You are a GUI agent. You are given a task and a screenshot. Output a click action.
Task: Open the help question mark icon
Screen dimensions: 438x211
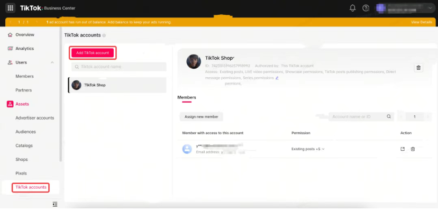pos(366,8)
